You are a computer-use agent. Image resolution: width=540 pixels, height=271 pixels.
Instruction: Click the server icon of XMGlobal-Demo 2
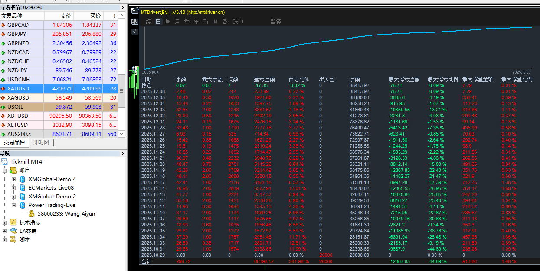[x=22, y=197]
